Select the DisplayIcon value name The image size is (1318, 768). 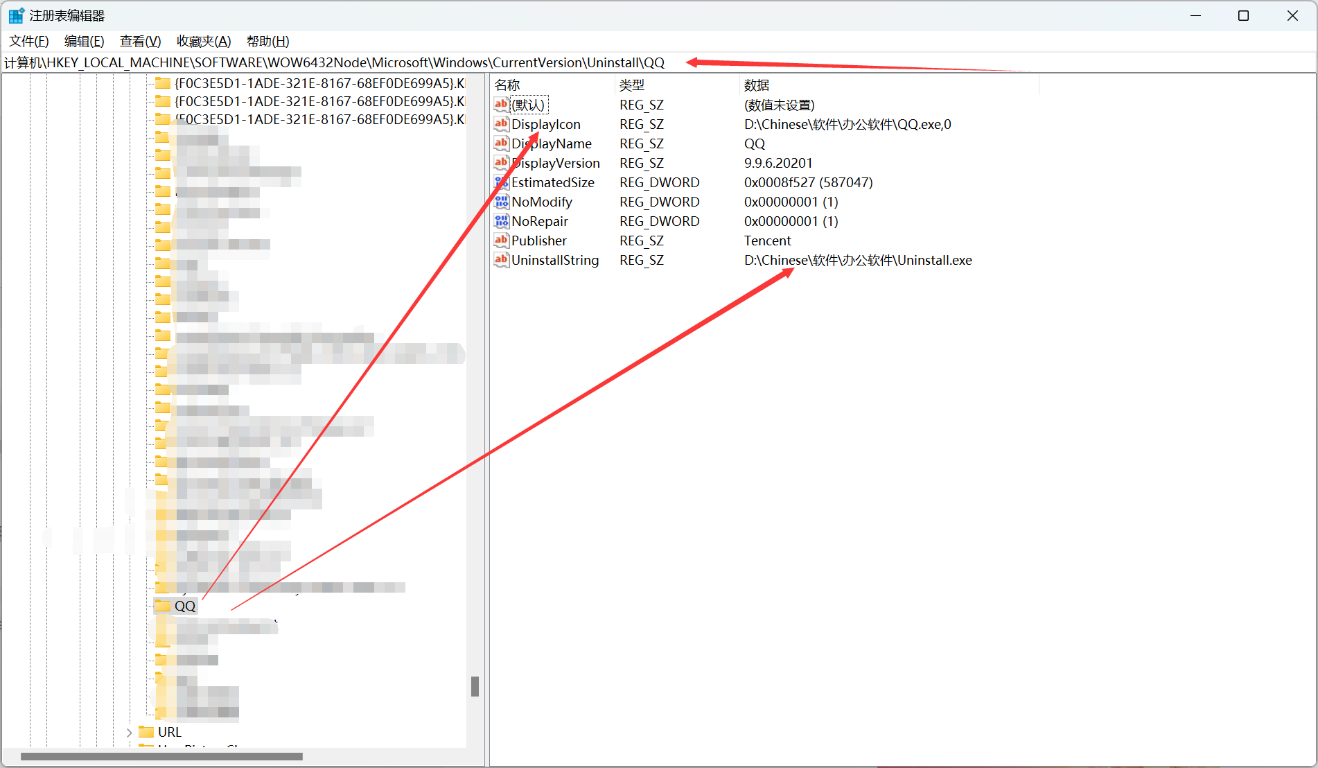(x=546, y=124)
